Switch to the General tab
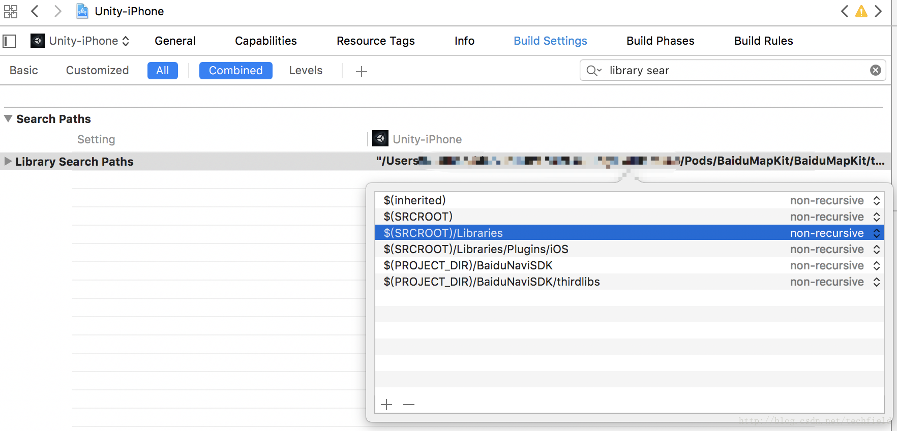The width and height of the screenshot is (897, 431). click(175, 41)
